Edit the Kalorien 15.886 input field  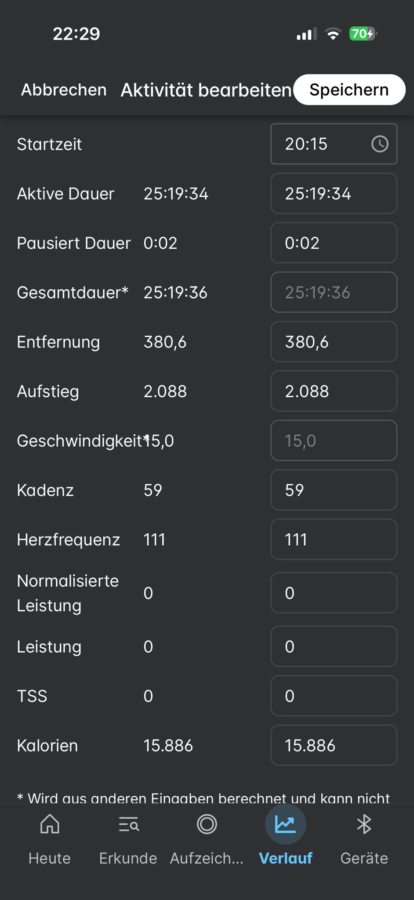(x=334, y=745)
